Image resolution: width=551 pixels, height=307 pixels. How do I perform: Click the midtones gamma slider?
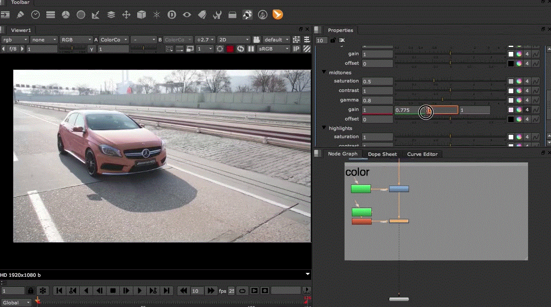point(450,100)
